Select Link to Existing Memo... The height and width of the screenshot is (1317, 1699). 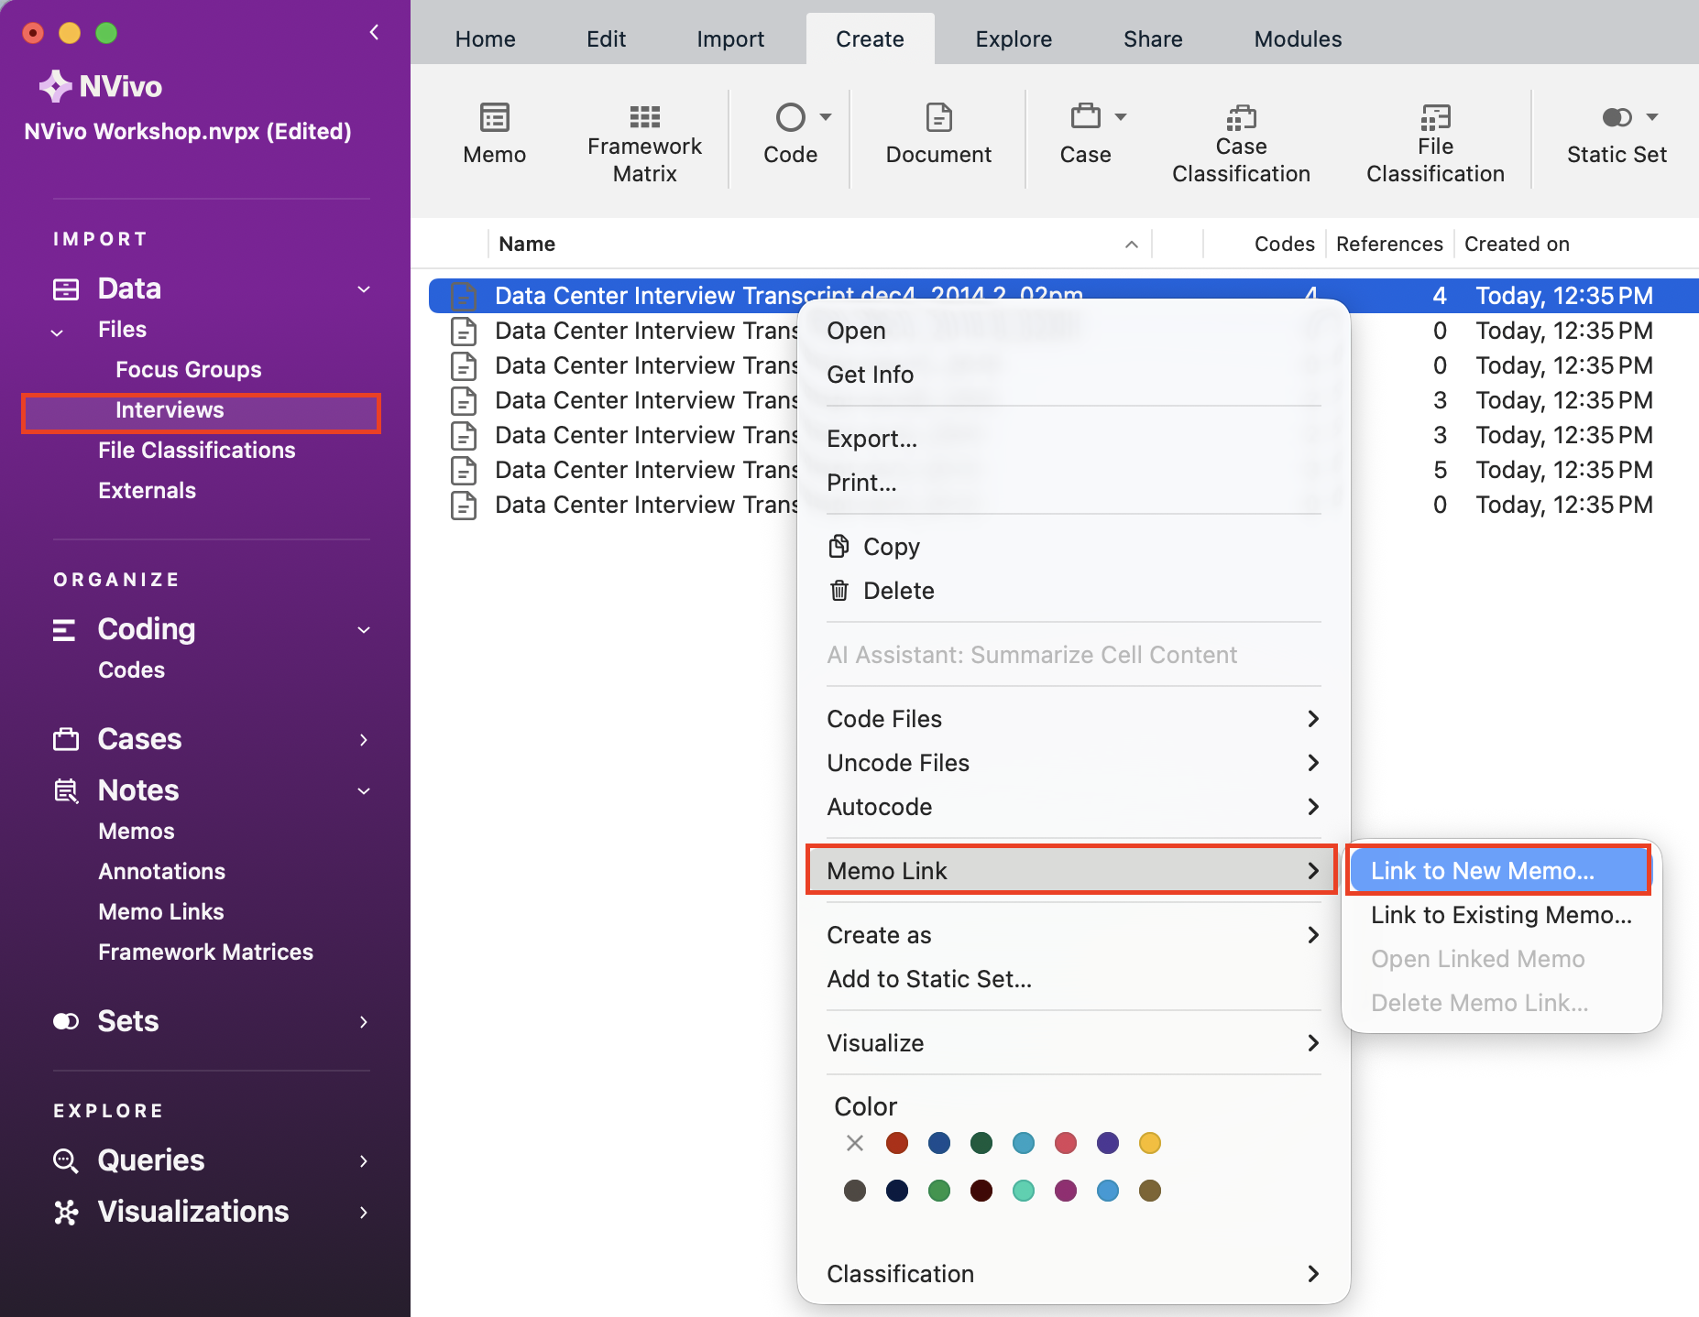pyautogui.click(x=1500, y=915)
